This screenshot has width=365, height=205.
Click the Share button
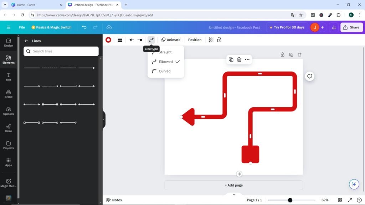(x=351, y=27)
